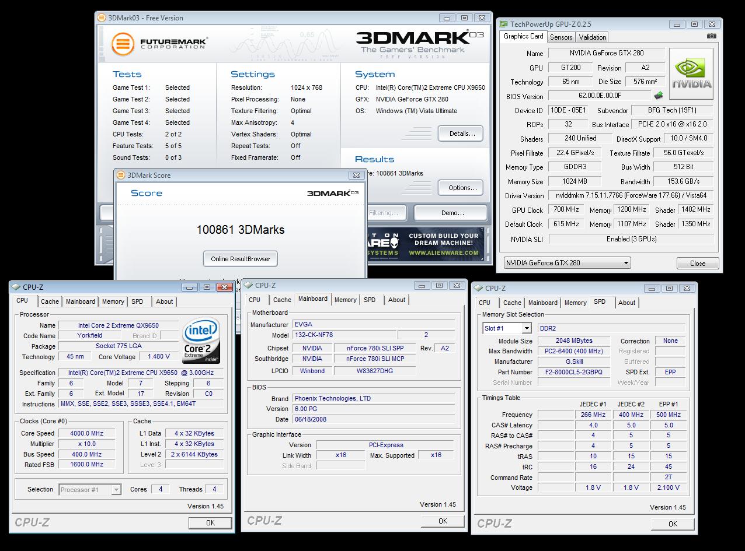This screenshot has height=551, width=745.
Task: Click the memory Part Number F2-8000CL5-2GBPQ
Action: pos(573,372)
